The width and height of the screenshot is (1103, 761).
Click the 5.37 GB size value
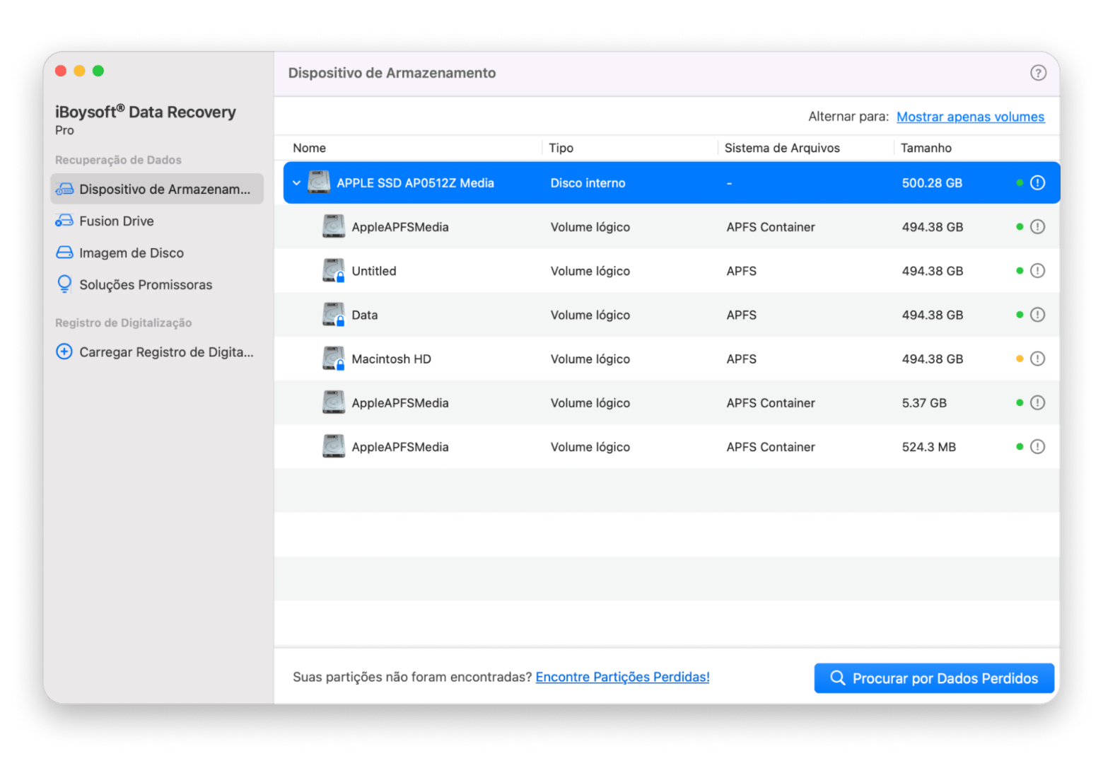click(x=924, y=403)
